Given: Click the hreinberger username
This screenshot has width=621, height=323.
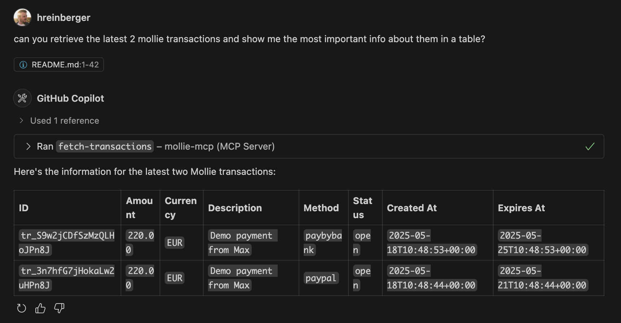Looking at the screenshot, I should click(x=64, y=18).
